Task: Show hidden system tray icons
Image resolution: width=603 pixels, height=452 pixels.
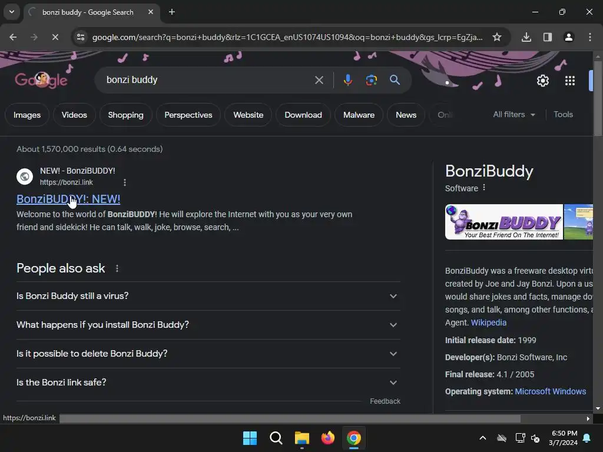Action: pyautogui.click(x=483, y=438)
